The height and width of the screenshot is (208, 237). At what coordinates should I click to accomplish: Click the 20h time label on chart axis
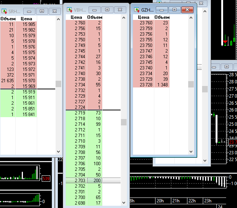[160, 201]
